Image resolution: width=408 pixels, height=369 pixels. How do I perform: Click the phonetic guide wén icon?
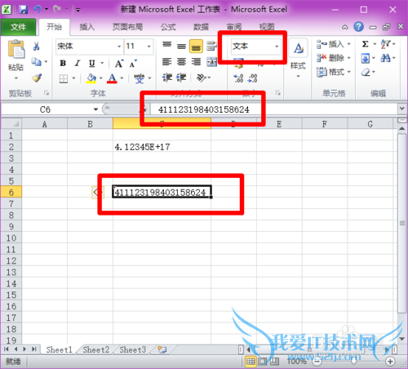coord(140,78)
